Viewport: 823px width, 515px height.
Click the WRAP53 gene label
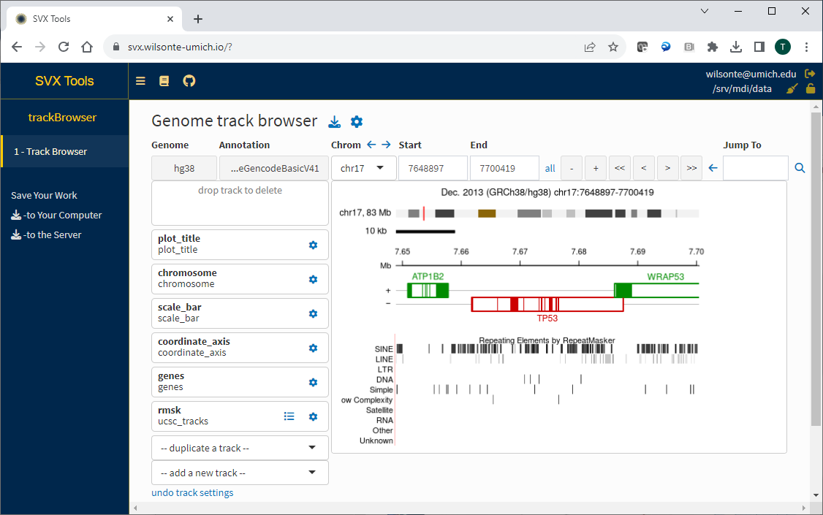[x=666, y=276]
